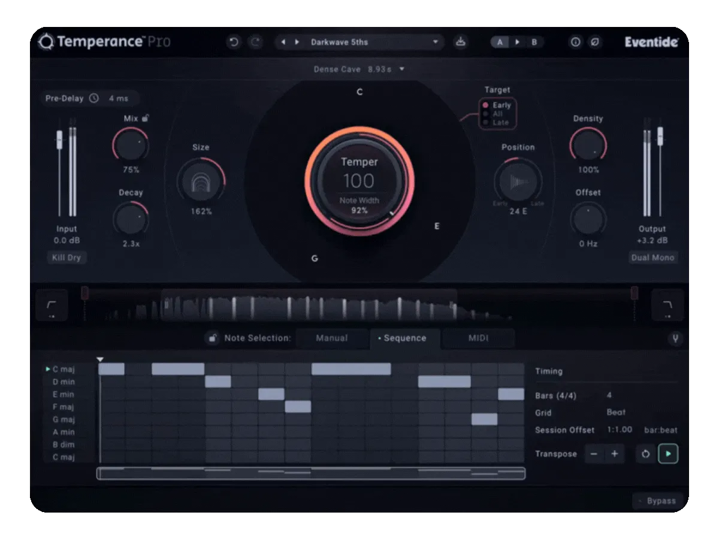
Task: Go to previous preset arrow
Action: [283, 43]
